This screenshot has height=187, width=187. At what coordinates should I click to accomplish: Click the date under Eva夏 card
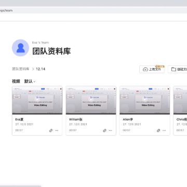point(24,124)
